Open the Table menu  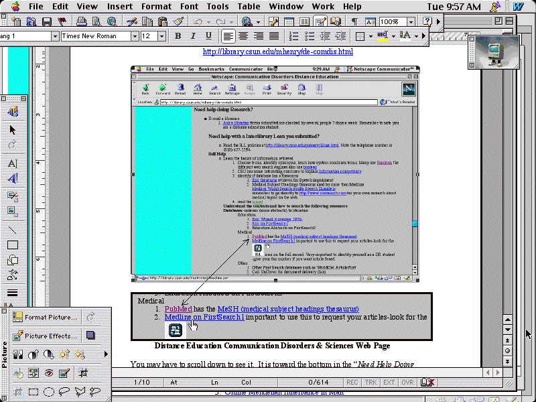pos(249,7)
